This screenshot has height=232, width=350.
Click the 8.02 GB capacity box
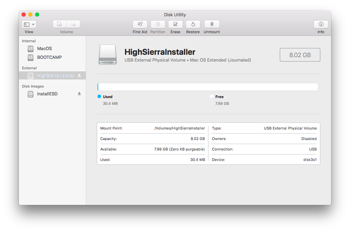coord(300,55)
